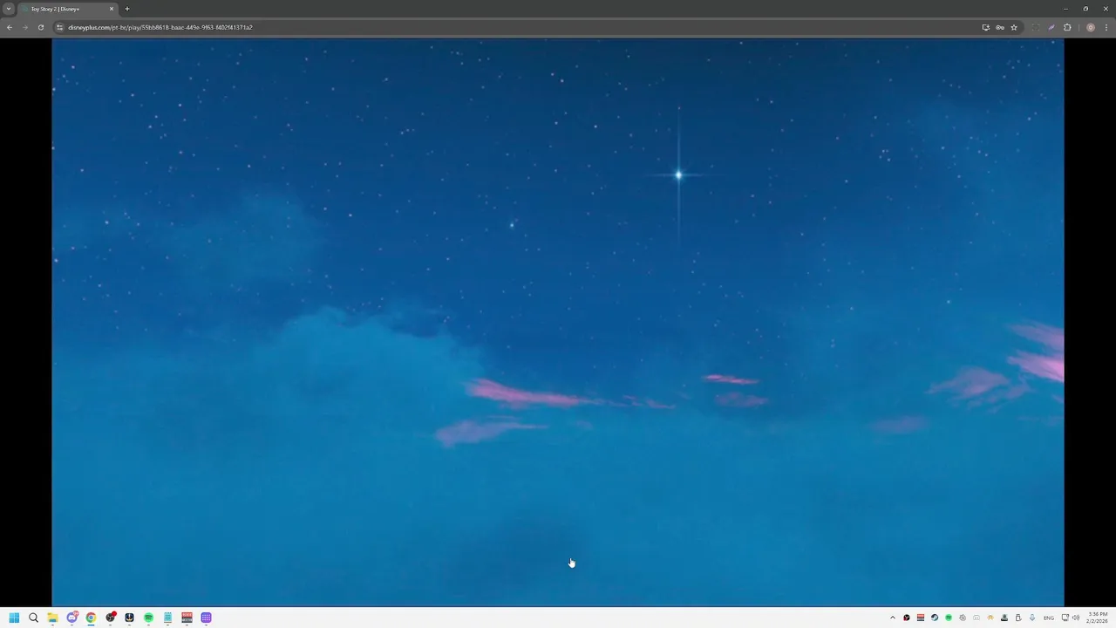Click the Steam icon in system tray
Viewport: 1116px width, 628px height.
pyautogui.click(x=935, y=618)
